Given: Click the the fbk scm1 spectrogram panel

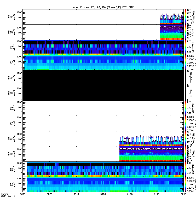Looking at the screenshot, I should [103, 184].
